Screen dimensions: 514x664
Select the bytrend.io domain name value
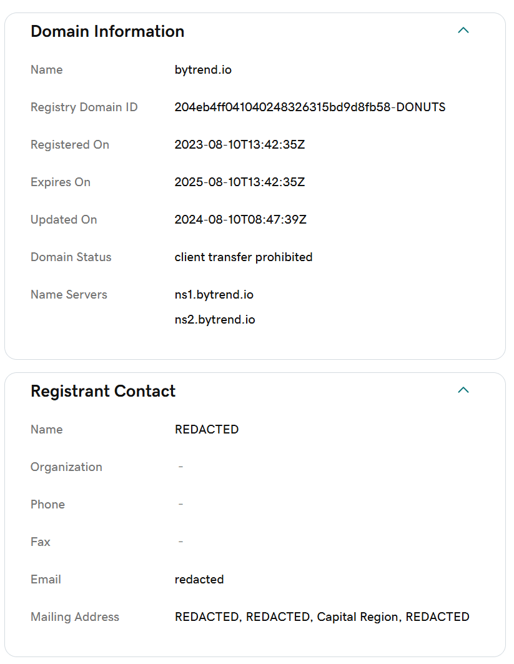click(203, 70)
